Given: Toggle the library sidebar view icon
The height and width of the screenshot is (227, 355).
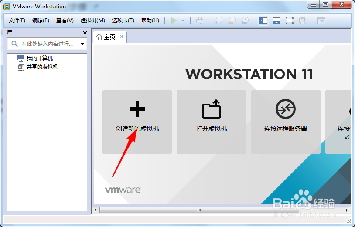Looking at the screenshot, I should [263, 20].
